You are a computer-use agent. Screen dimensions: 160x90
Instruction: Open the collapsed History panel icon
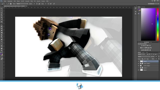[135, 8]
